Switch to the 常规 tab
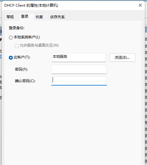 [12, 17]
